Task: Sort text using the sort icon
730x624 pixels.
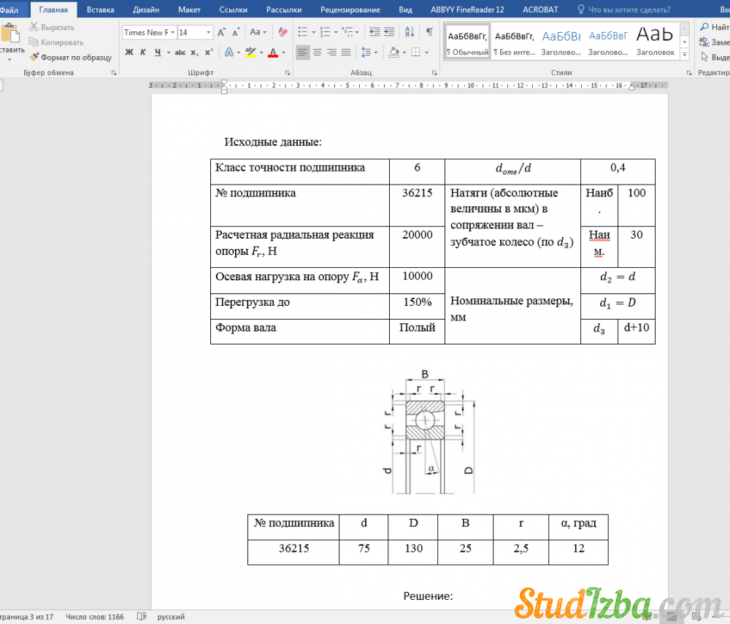Action: pyautogui.click(x=411, y=33)
